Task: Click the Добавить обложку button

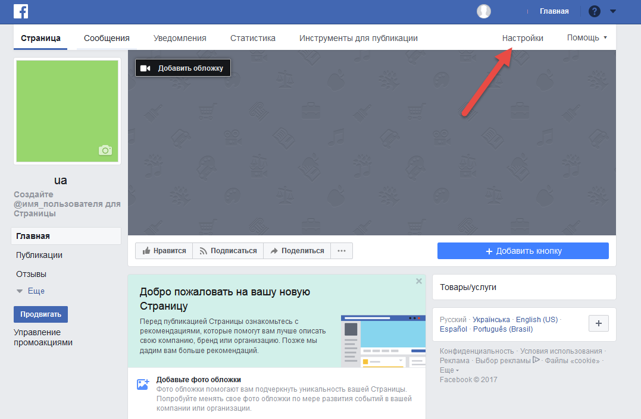Action: pyautogui.click(x=183, y=68)
